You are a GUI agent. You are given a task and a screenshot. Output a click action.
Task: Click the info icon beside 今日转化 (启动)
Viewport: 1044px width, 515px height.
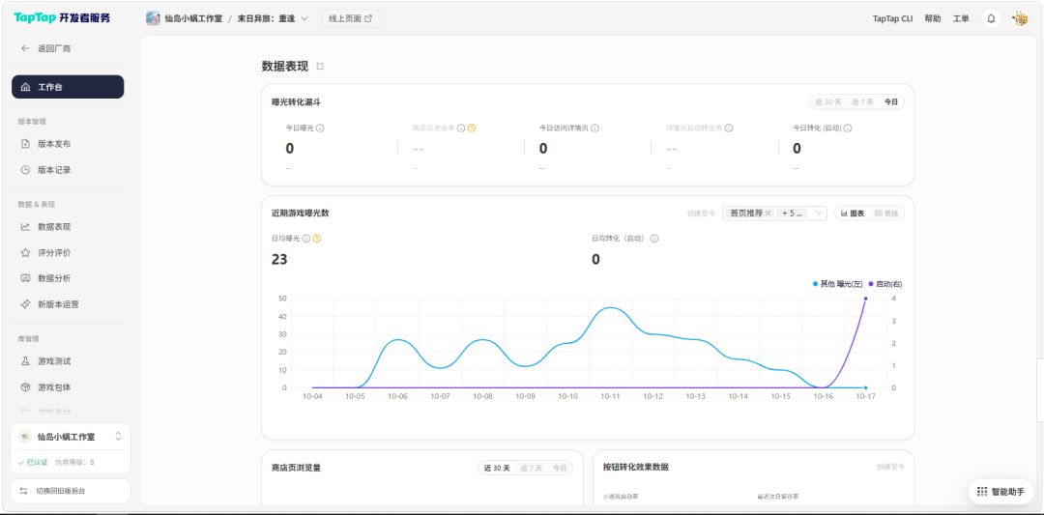[848, 129]
